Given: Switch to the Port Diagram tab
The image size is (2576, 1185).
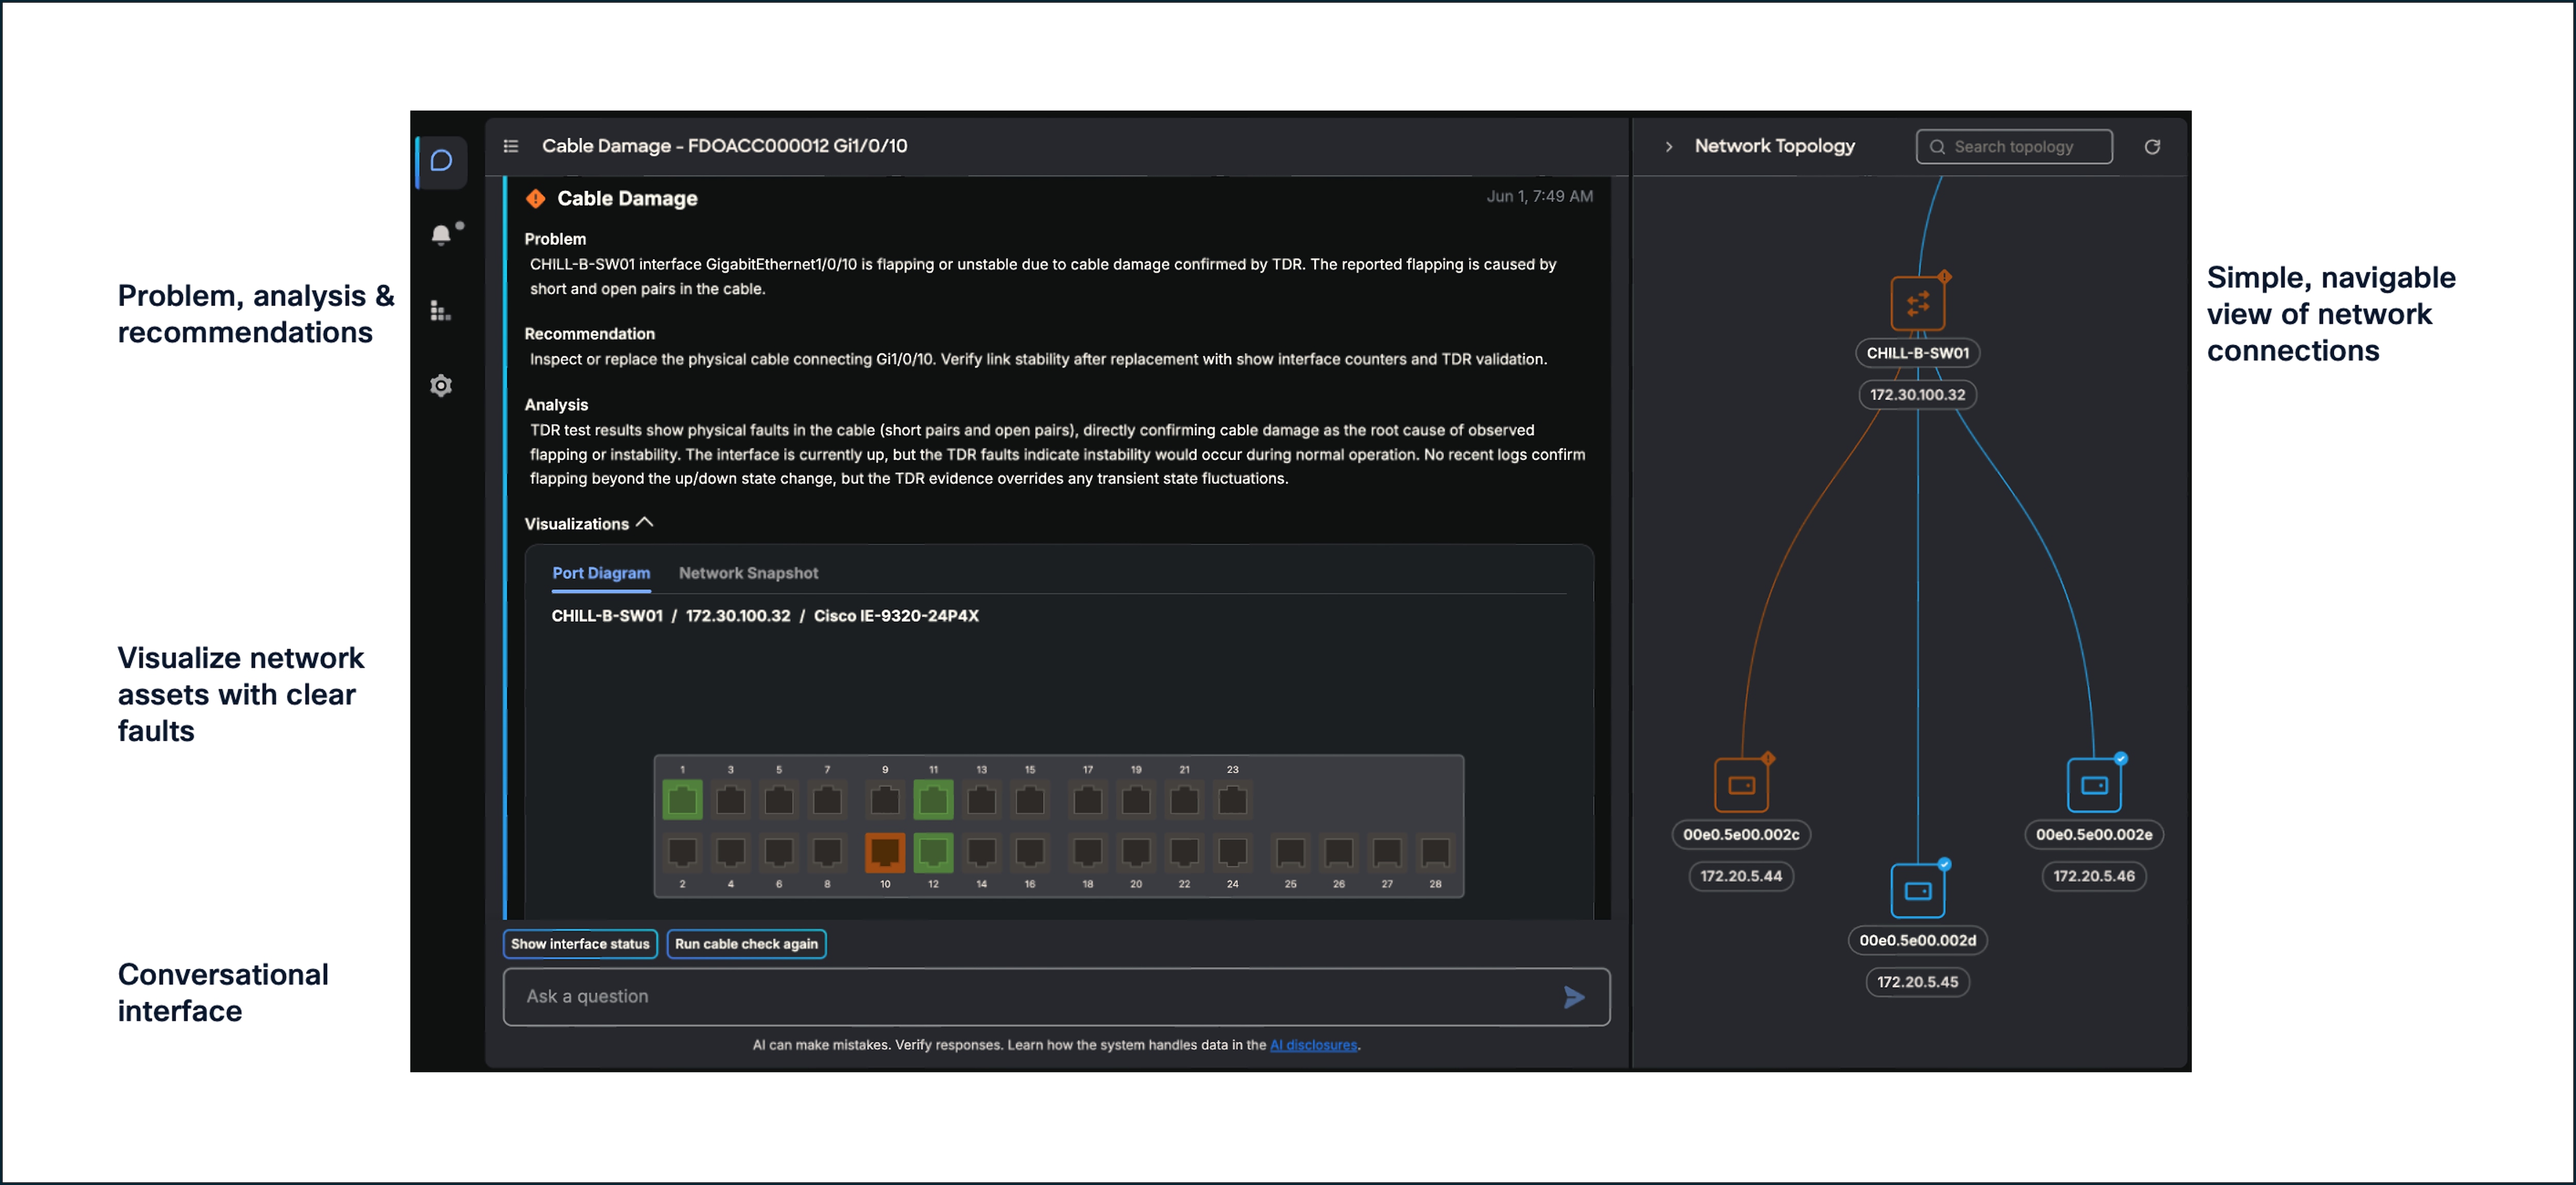Looking at the screenshot, I should (601, 573).
